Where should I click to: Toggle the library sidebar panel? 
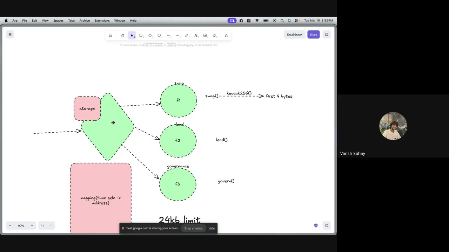tap(327, 34)
